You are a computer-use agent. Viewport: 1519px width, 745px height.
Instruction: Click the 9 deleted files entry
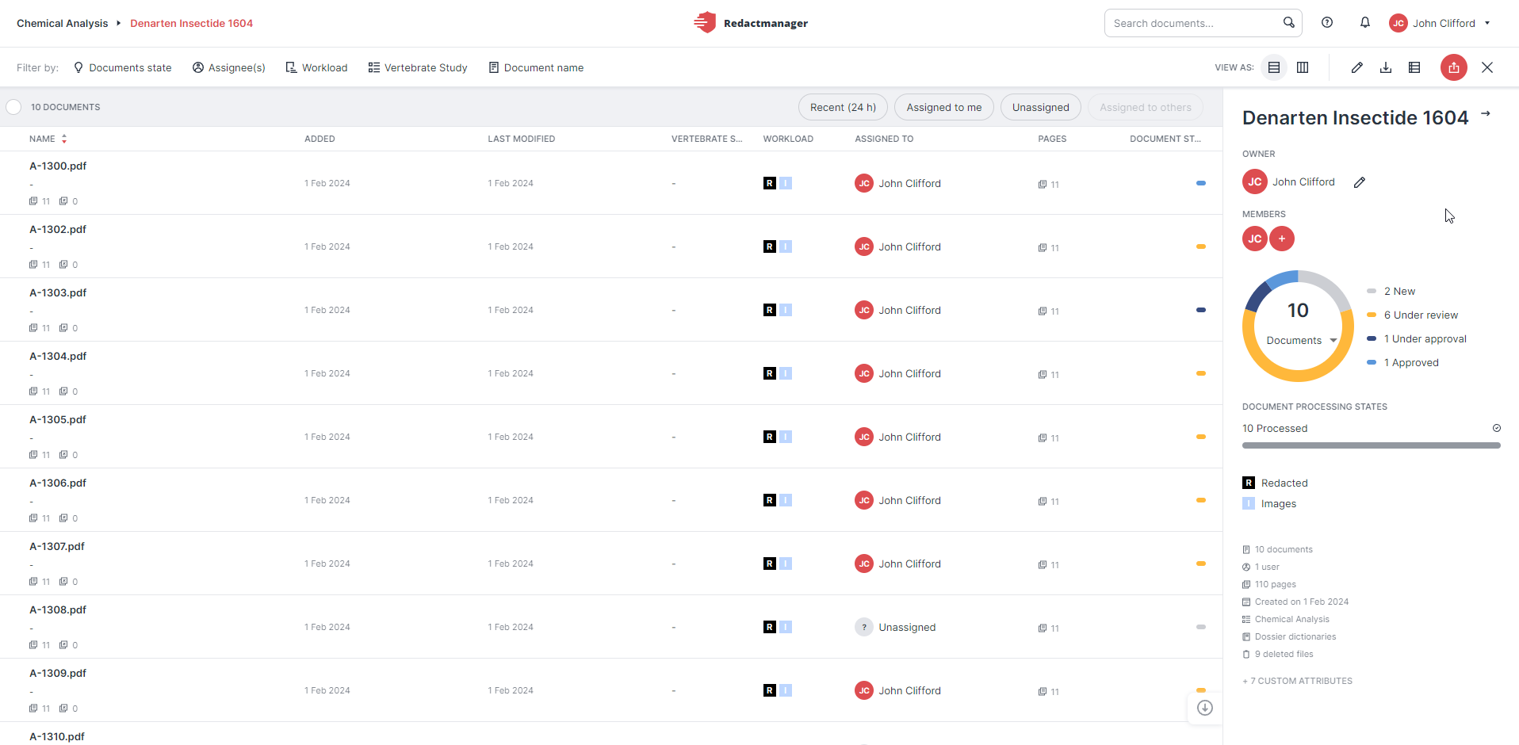(x=1278, y=654)
